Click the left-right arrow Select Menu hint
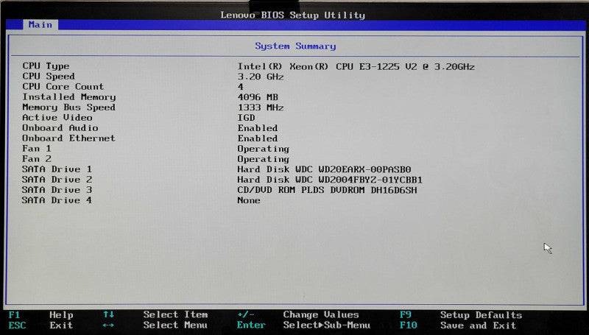This screenshot has height=335, width=589. click(x=155, y=325)
